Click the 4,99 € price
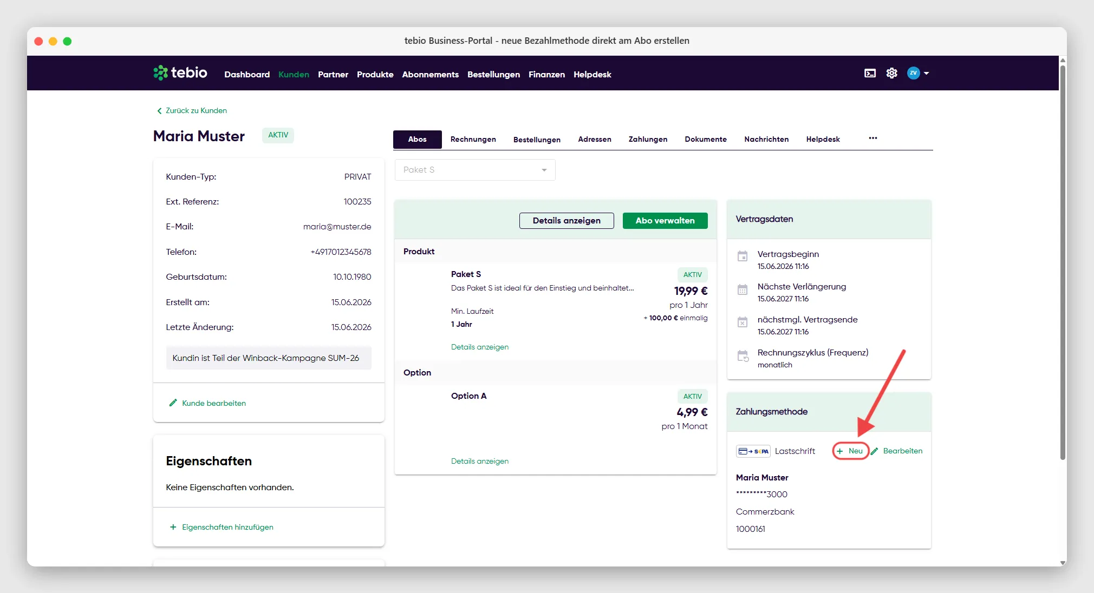 point(692,412)
